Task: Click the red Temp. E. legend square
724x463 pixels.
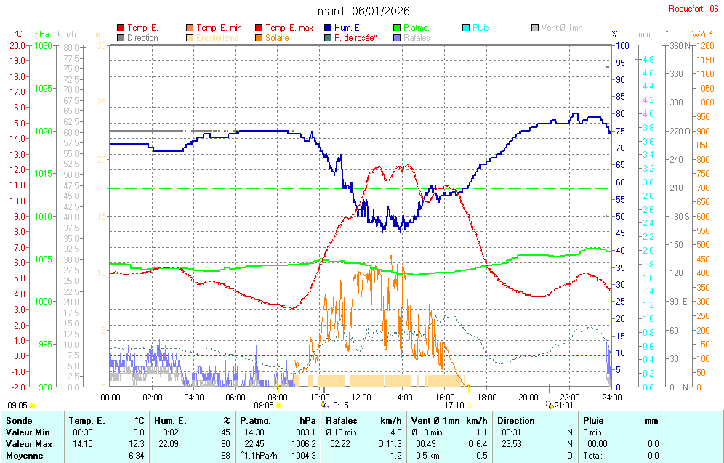Action: [x=121, y=28]
